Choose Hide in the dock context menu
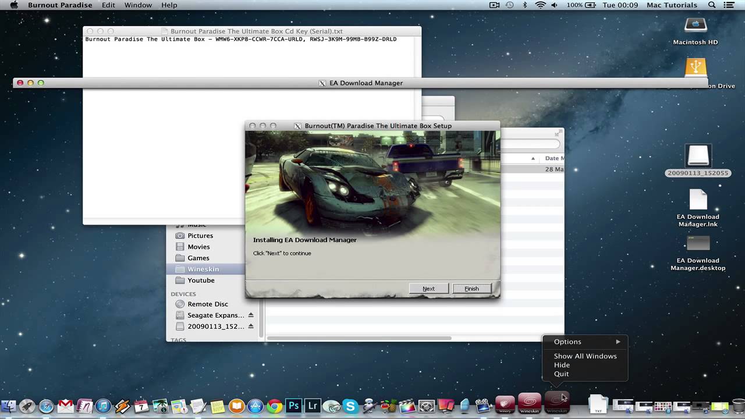The width and height of the screenshot is (745, 419). [562, 365]
